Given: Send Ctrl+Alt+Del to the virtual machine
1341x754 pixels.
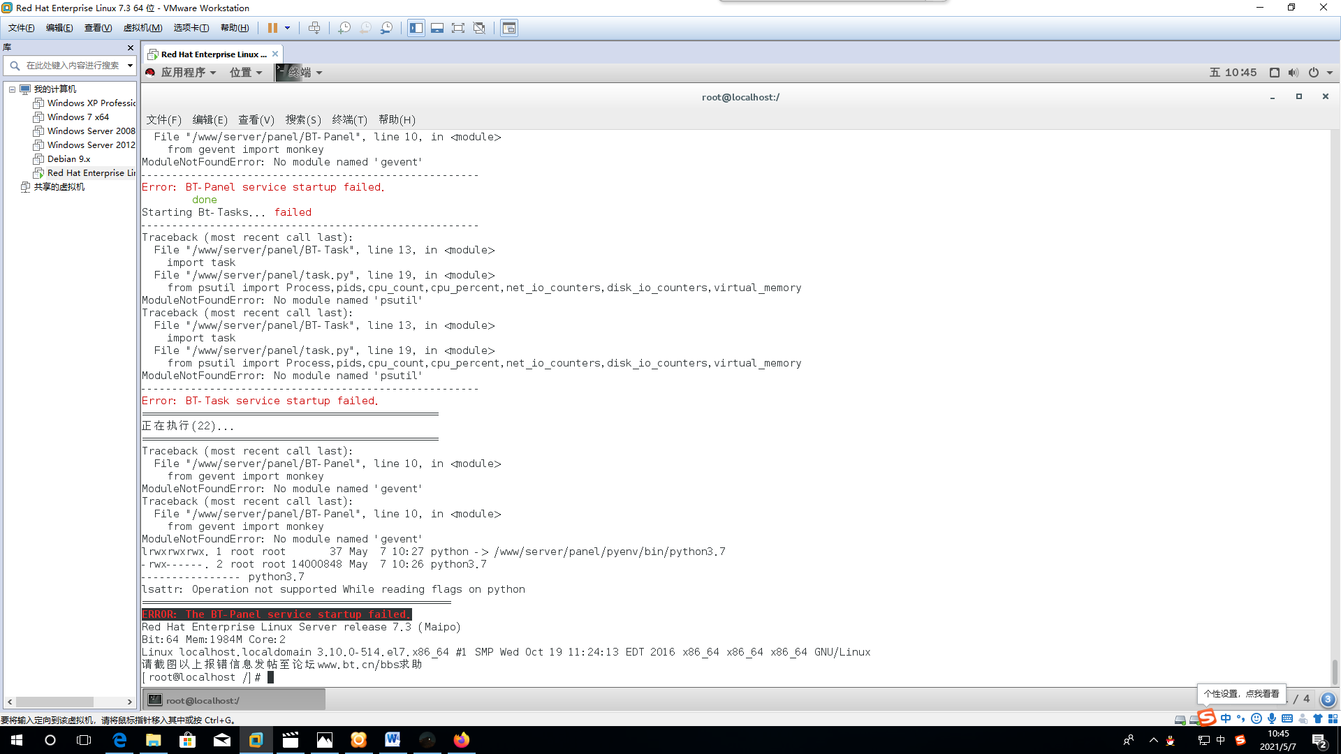Looking at the screenshot, I should [314, 28].
